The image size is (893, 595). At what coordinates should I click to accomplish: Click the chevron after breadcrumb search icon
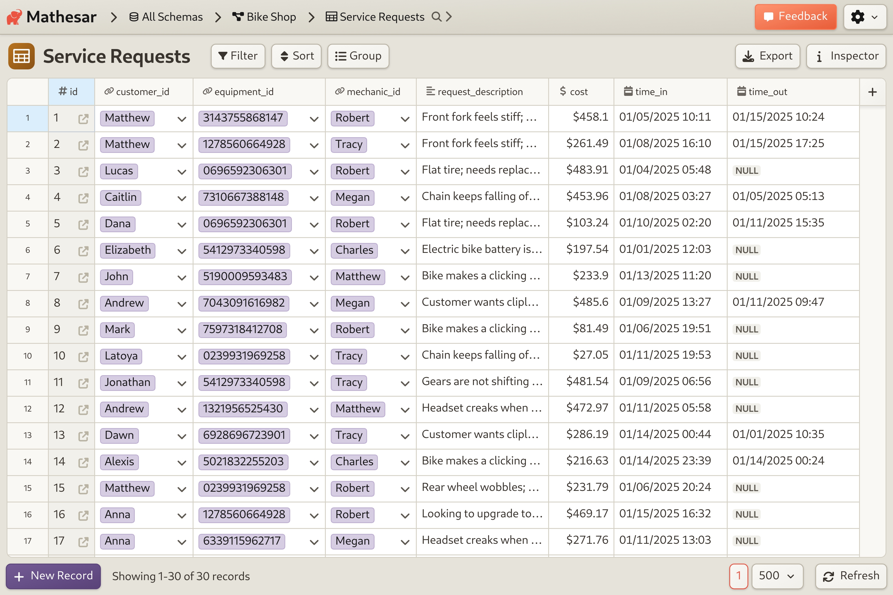(449, 17)
